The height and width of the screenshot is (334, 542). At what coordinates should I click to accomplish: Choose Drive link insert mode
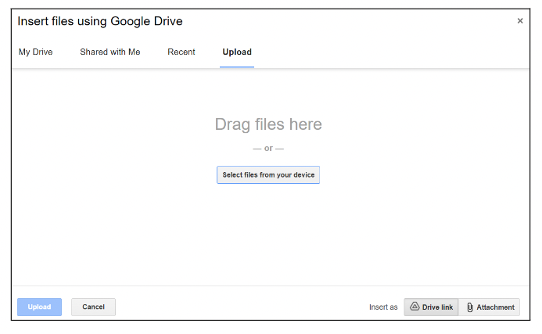tap(431, 307)
